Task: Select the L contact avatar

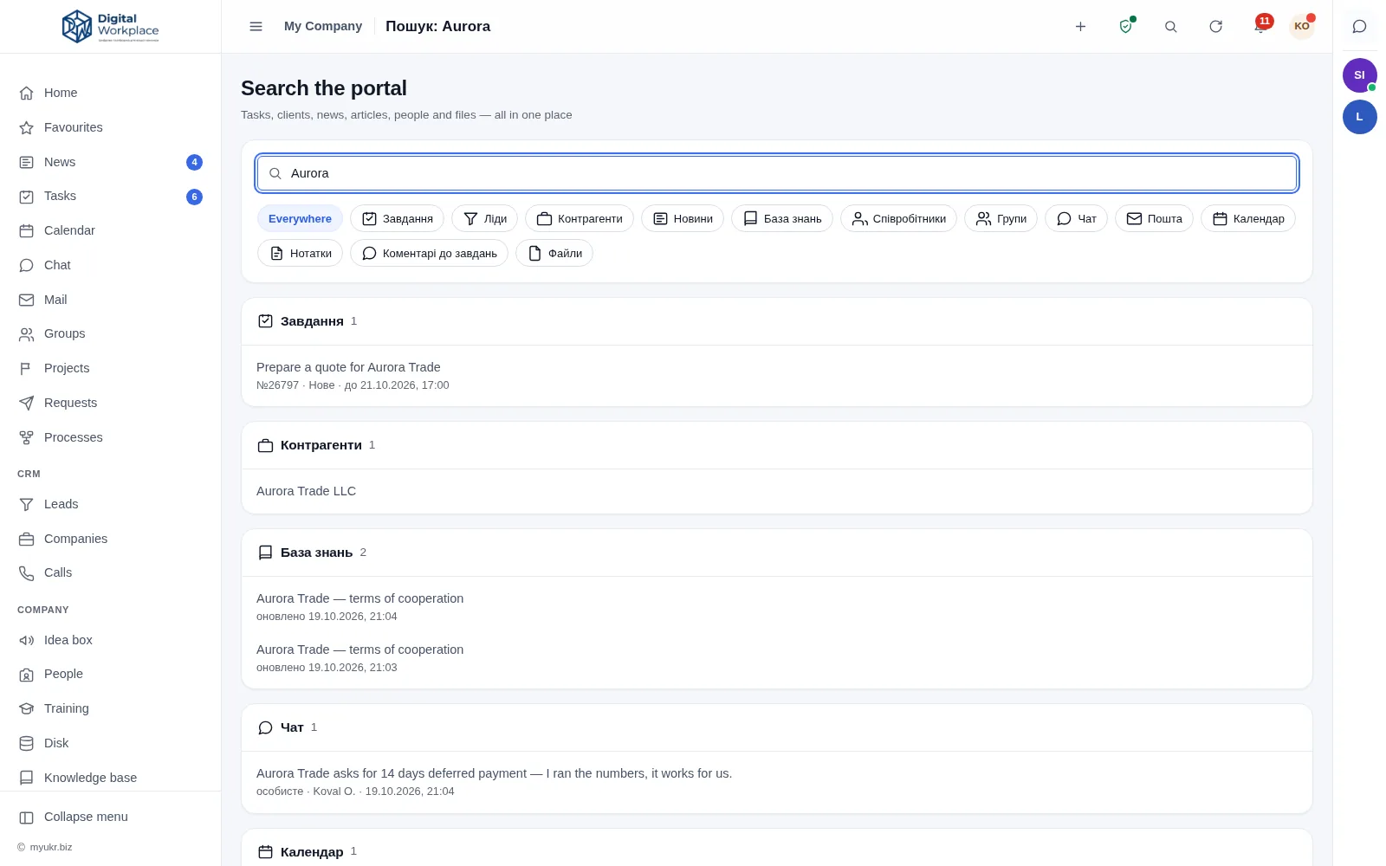Action: point(1359,117)
